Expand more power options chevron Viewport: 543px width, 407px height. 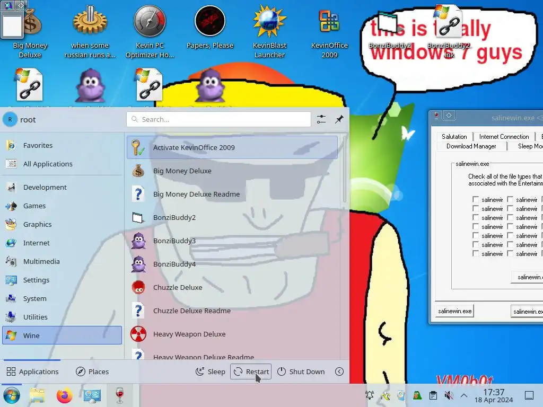click(339, 371)
